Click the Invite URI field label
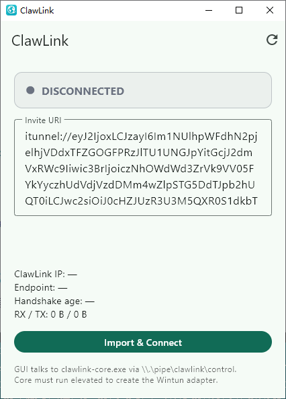 [x=43, y=120]
